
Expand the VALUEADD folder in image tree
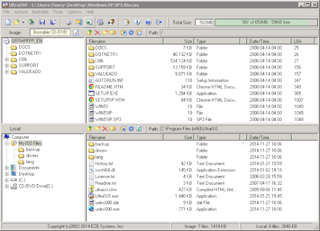tap(7, 72)
